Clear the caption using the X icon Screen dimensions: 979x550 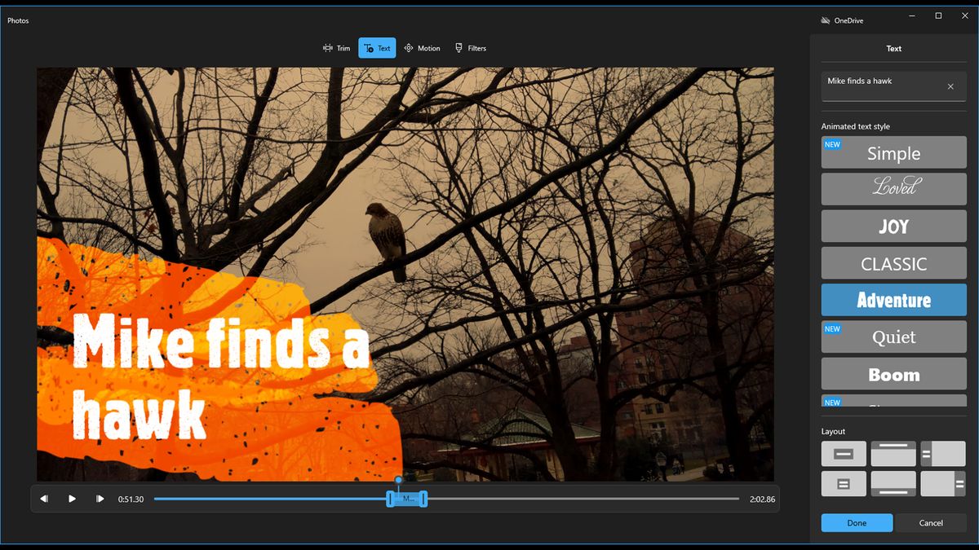[x=950, y=86]
